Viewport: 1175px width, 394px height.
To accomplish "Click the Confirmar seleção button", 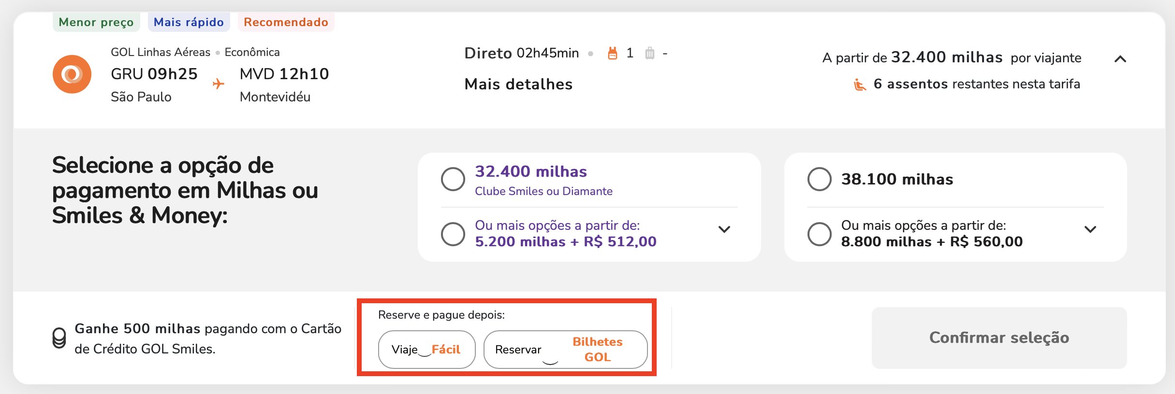I will pos(999,338).
